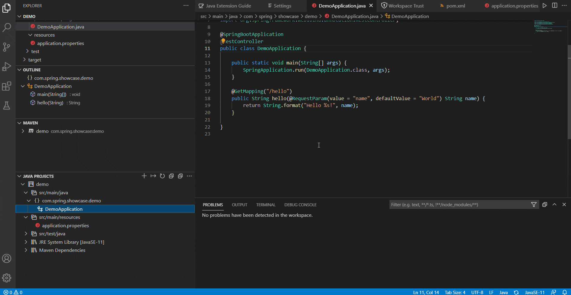The height and width of the screenshot is (295, 571).
Task: Click the Problems filter input field
Action: pyautogui.click(x=460, y=204)
